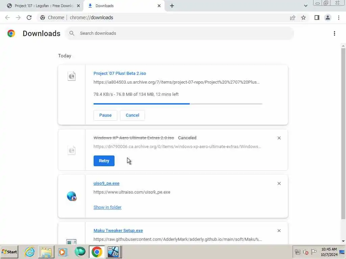Launch Internet Explorer from taskbar
The height and width of the screenshot is (259, 346).
tap(30, 252)
